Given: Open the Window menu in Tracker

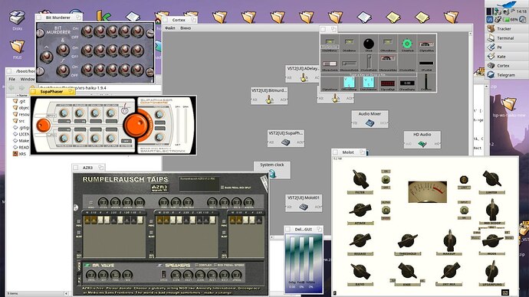Looking at the screenshot, I should 27,79.
